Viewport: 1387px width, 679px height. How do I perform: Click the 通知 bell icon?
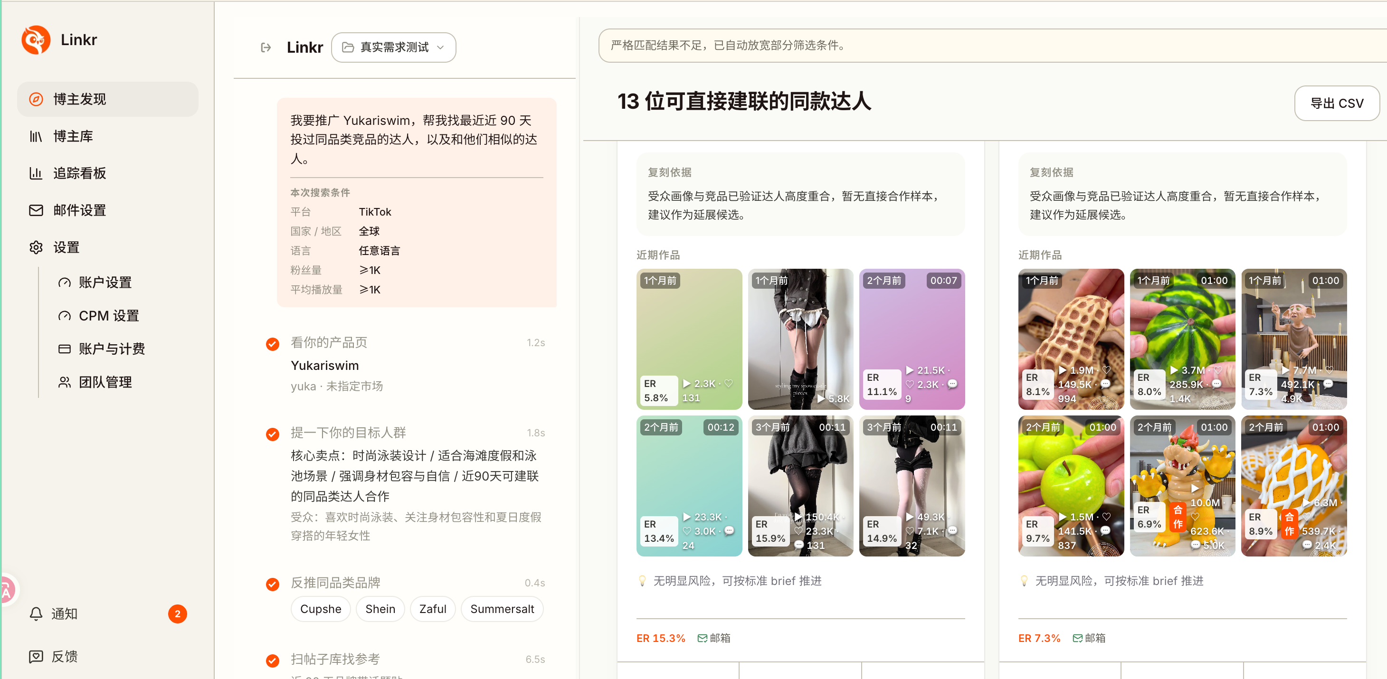[36, 614]
